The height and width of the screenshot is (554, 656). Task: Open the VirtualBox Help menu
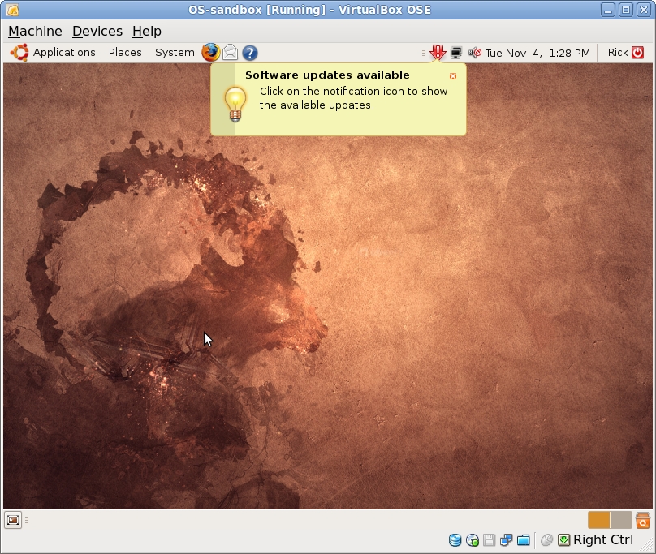147,32
